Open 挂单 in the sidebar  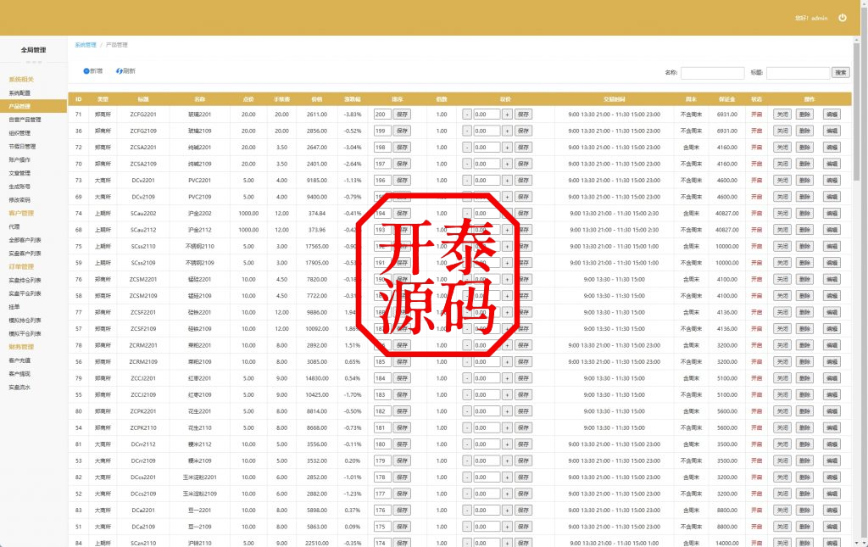14,307
